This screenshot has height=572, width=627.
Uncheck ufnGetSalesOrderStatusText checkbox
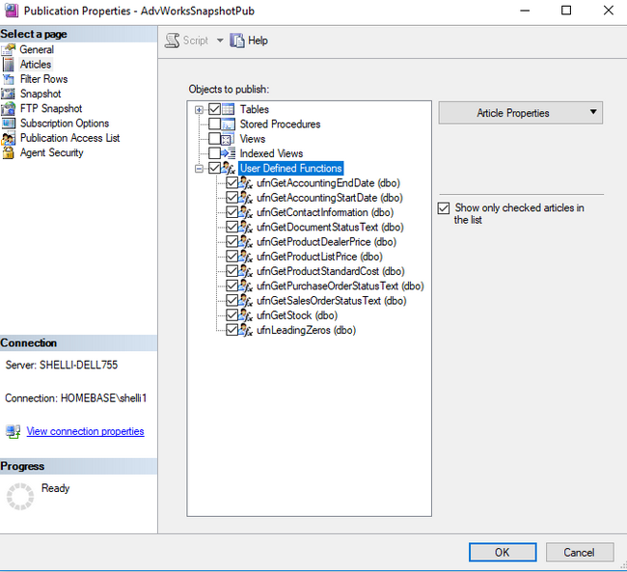tap(232, 301)
